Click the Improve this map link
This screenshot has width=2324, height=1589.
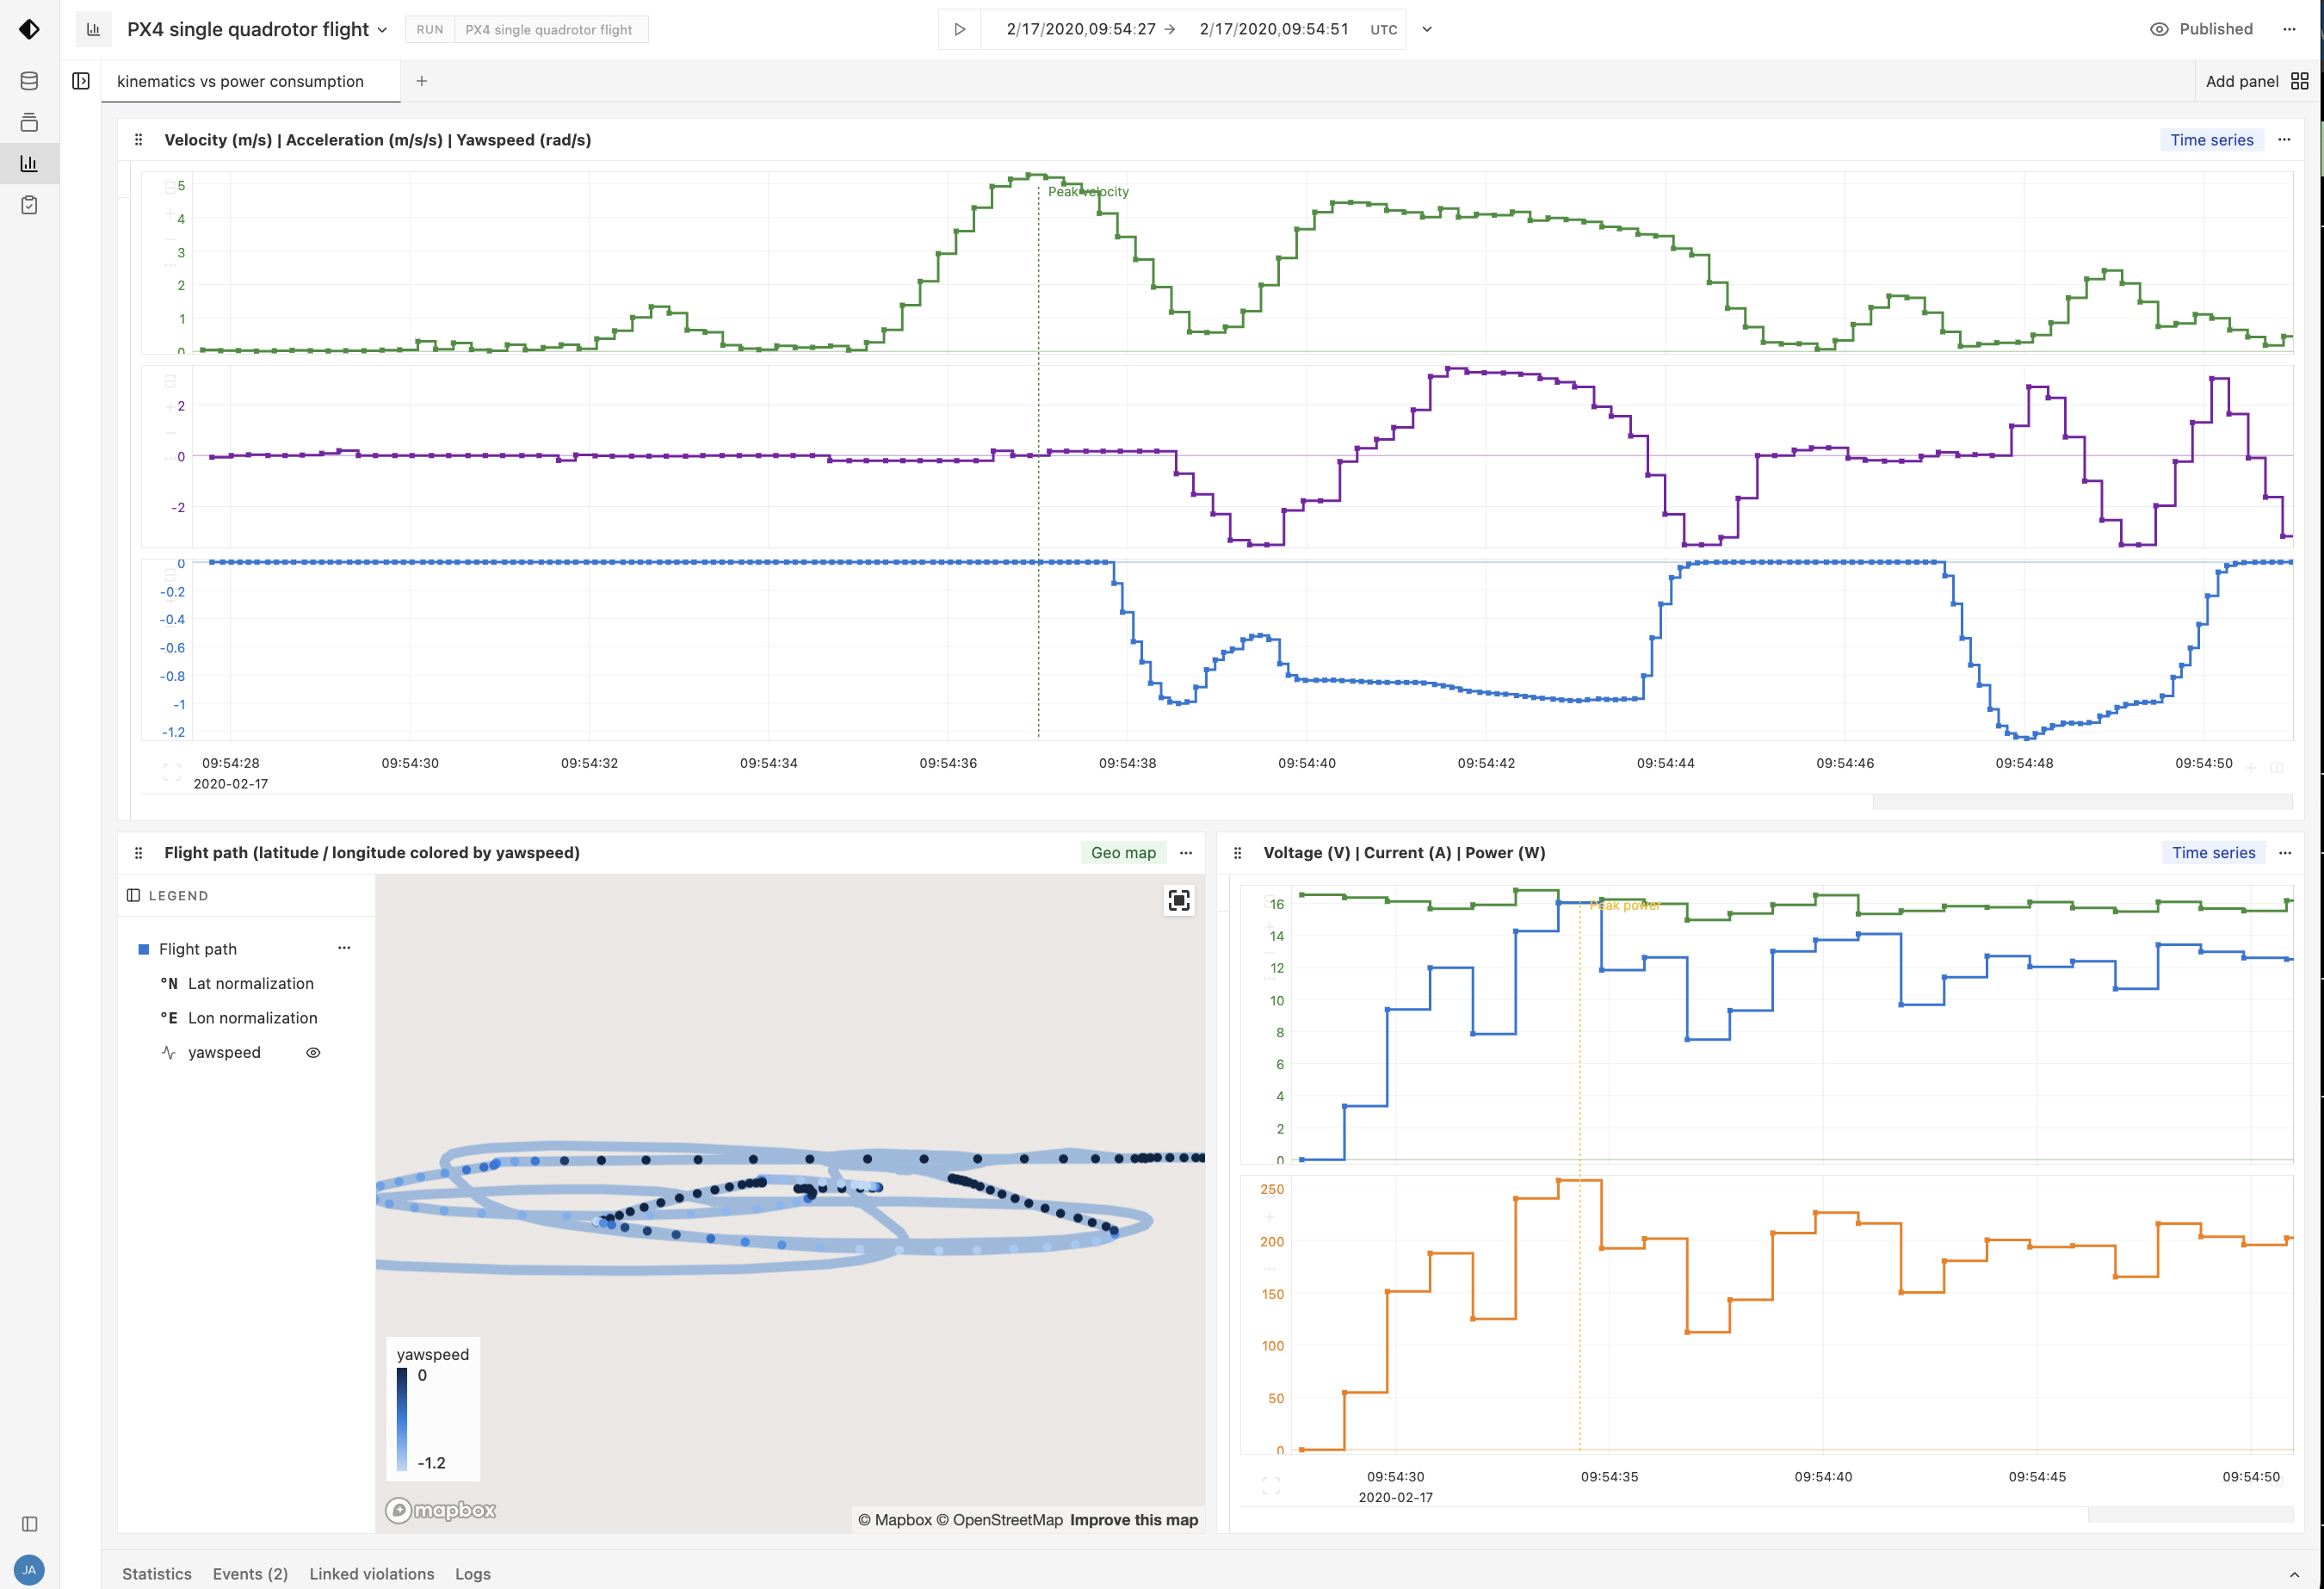[1133, 1520]
